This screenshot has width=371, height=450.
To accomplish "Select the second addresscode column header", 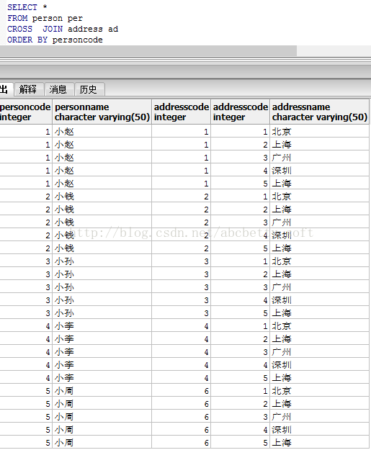I will point(241,112).
